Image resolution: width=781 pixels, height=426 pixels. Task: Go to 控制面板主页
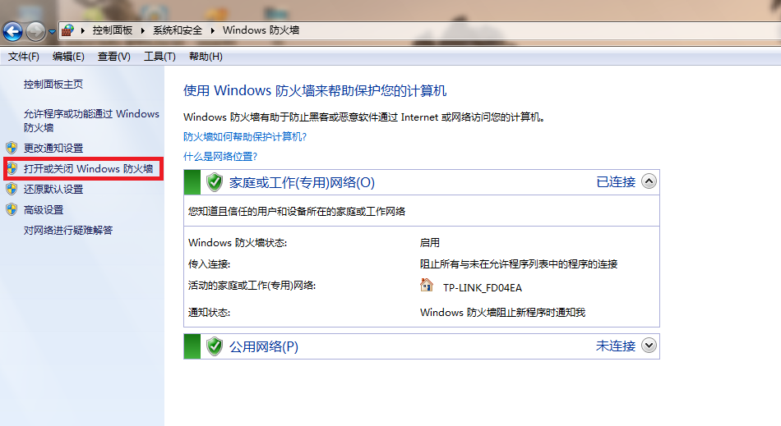pos(53,85)
